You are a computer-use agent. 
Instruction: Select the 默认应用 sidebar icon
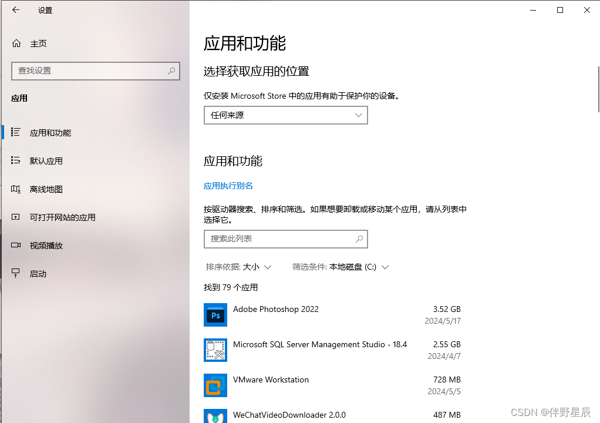15,160
